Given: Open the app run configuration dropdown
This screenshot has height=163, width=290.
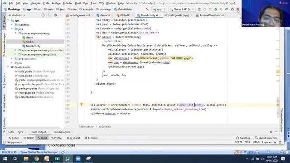Looking at the screenshot, I should (x=159, y=9).
